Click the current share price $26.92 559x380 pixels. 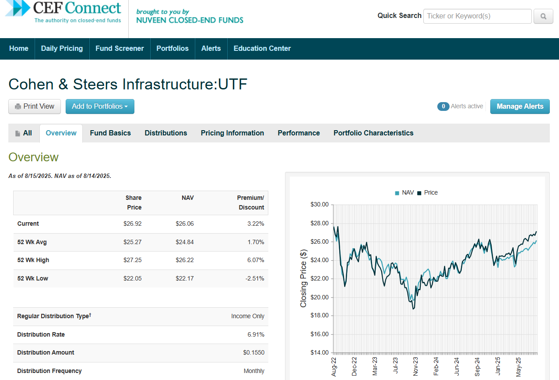pos(132,224)
